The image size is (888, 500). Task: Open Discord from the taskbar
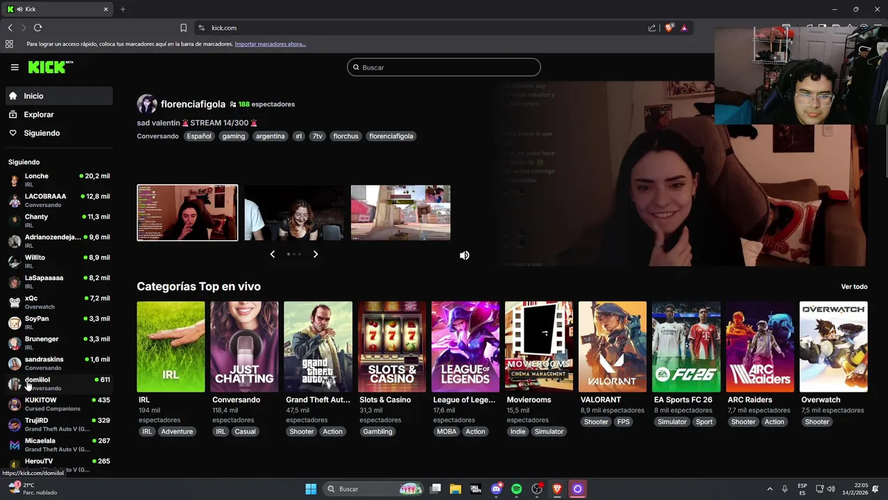point(496,489)
